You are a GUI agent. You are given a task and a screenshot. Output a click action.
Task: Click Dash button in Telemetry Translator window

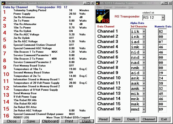131,119
